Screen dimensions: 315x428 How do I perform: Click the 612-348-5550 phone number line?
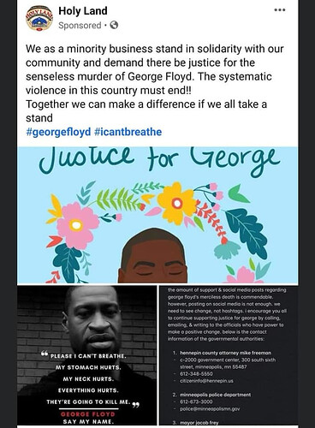(196, 373)
